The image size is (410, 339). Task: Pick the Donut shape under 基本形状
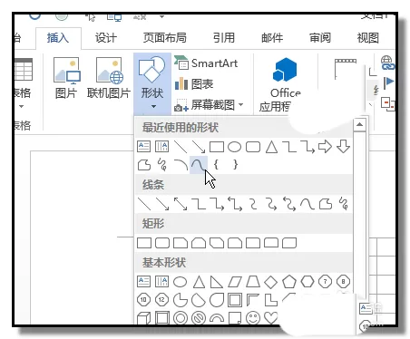[181, 318]
